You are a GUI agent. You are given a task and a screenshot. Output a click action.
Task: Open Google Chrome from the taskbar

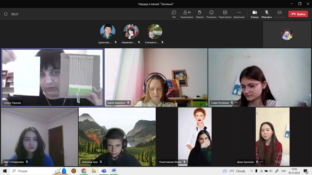pyautogui.click(x=84, y=171)
